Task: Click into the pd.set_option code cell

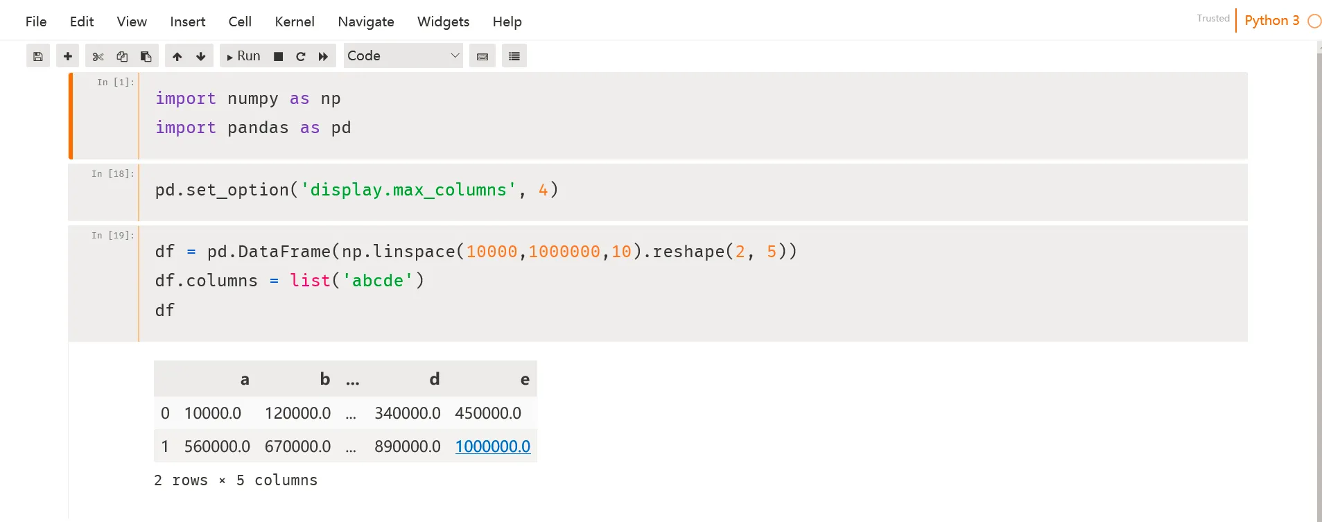Action: tap(624, 191)
